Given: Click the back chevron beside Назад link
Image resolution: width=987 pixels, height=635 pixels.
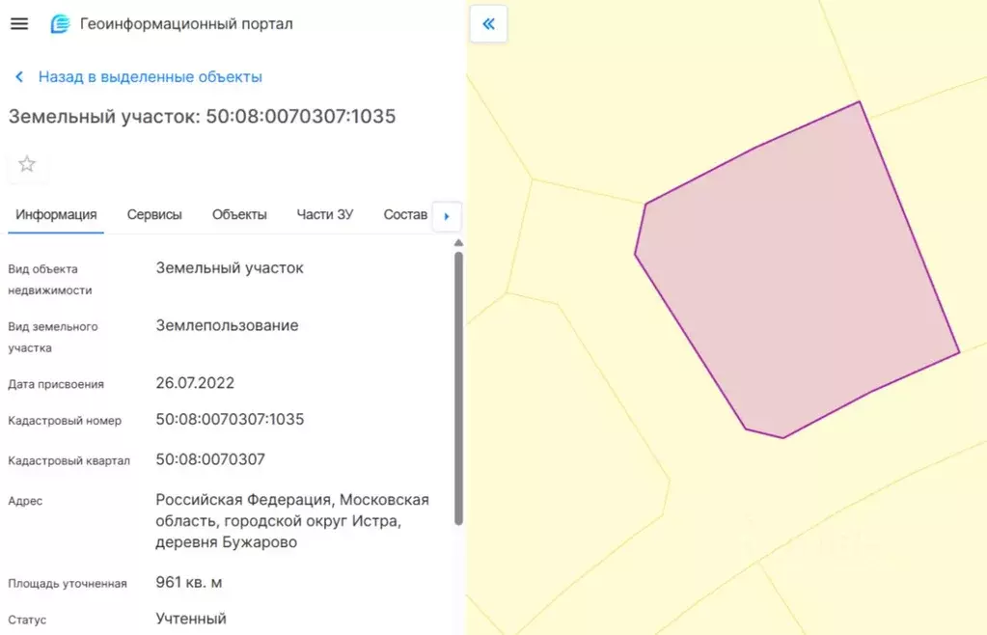Looking at the screenshot, I should pyautogui.click(x=17, y=76).
